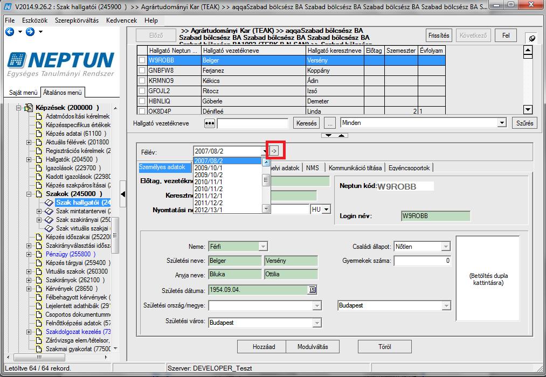Expand the Hallgatók tree node
The height and width of the screenshot is (377, 546).
click(29, 159)
